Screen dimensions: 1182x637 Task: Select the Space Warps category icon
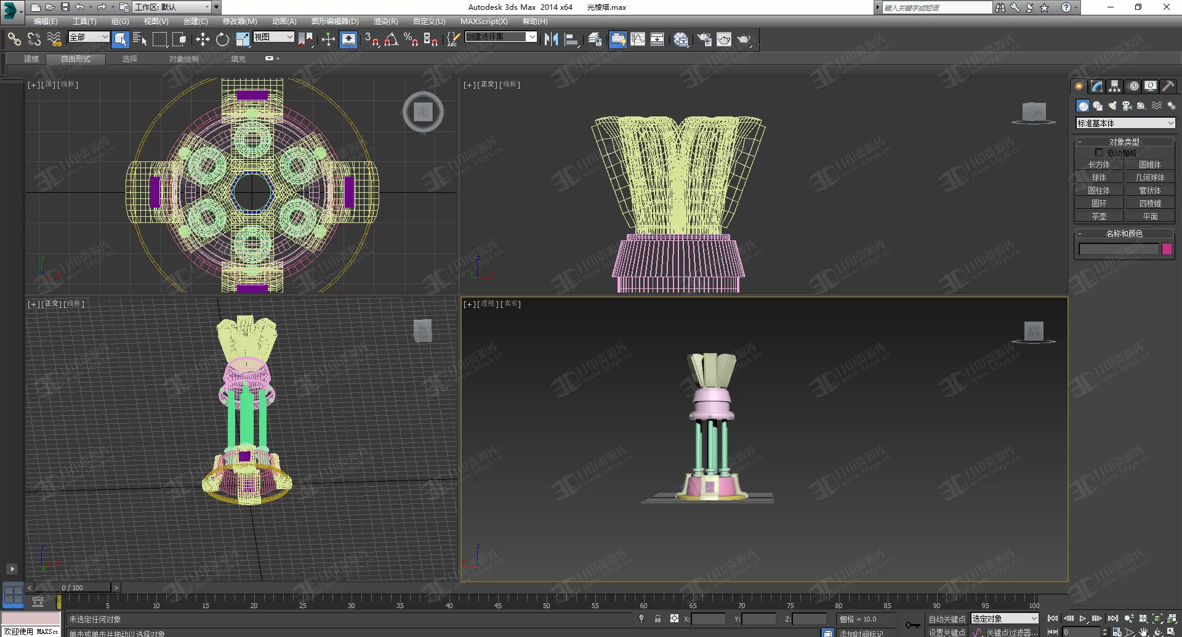1157,106
